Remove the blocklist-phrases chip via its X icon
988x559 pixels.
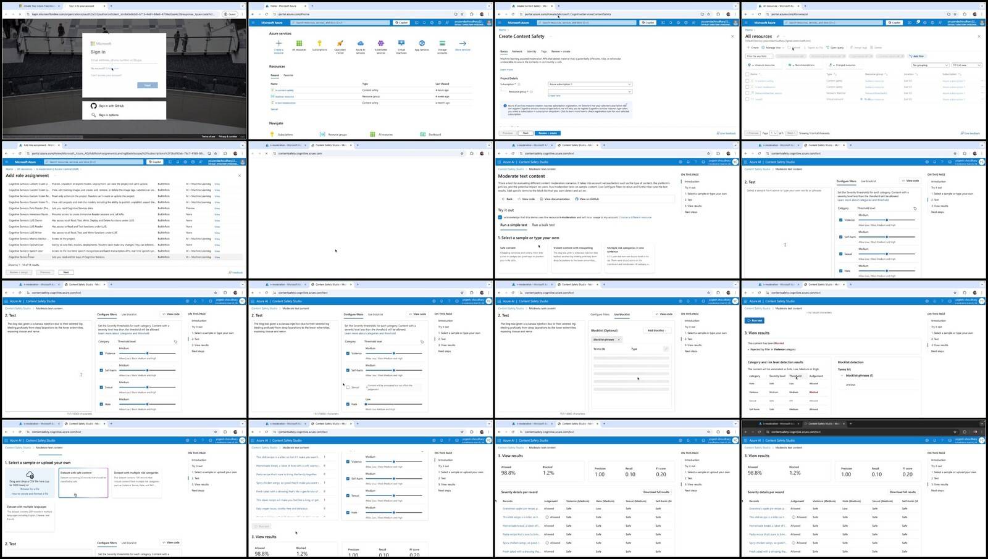point(619,339)
